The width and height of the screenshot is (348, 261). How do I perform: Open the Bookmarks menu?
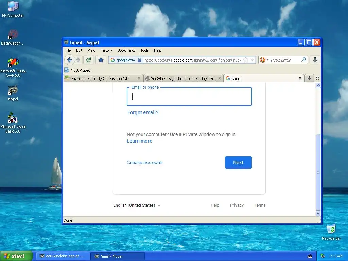point(126,50)
